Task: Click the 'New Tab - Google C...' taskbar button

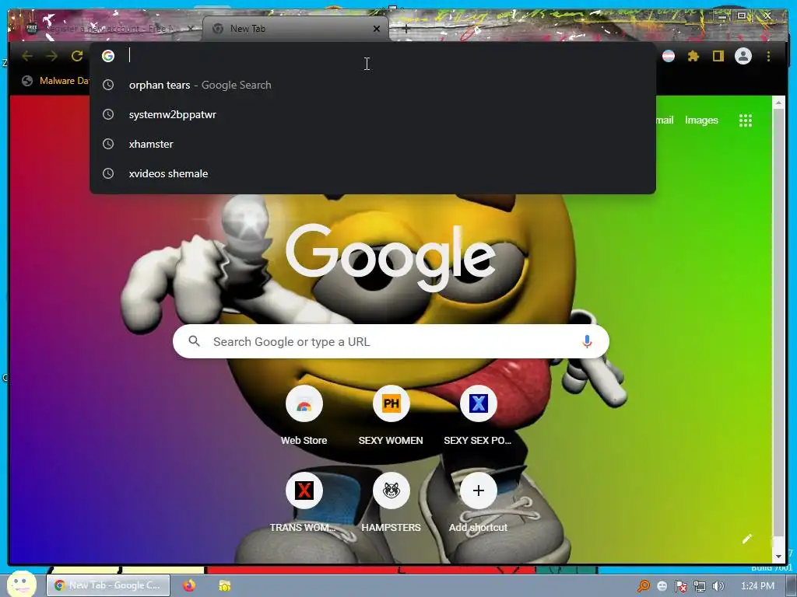Action: [x=108, y=585]
